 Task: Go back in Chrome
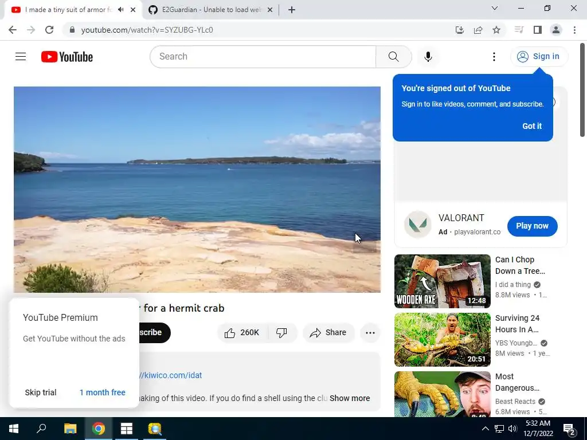pyautogui.click(x=13, y=30)
